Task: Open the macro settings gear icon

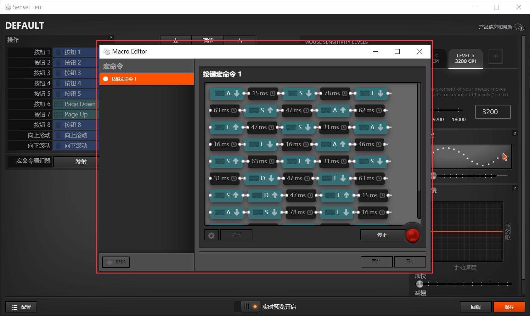Action: pyautogui.click(x=211, y=235)
